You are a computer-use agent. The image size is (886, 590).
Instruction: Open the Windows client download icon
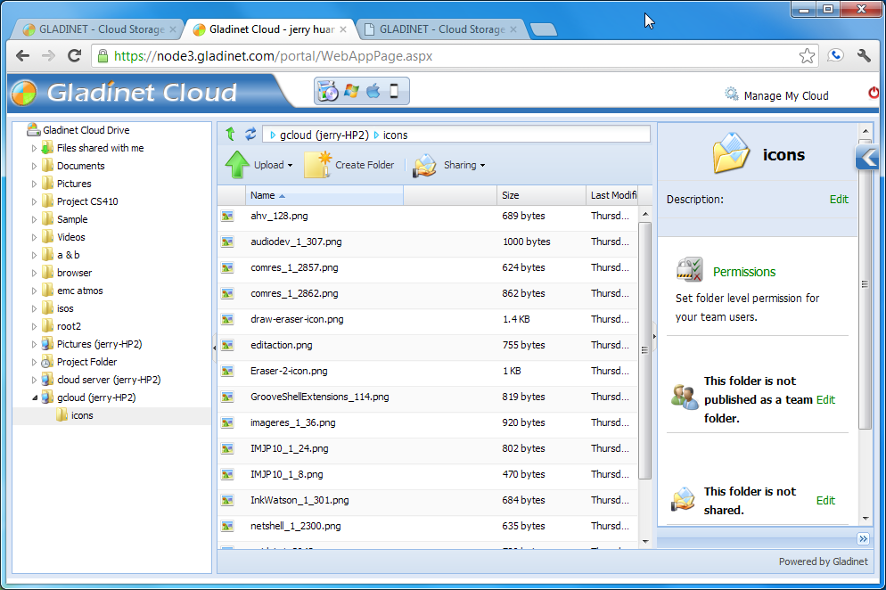point(351,91)
